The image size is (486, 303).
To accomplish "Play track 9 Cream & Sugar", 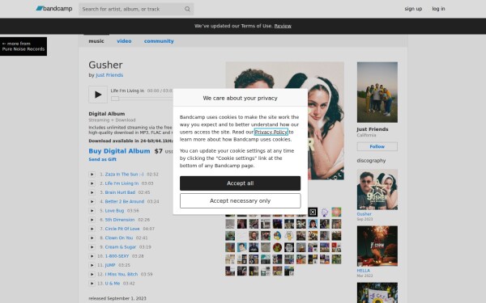I will tap(92, 247).
